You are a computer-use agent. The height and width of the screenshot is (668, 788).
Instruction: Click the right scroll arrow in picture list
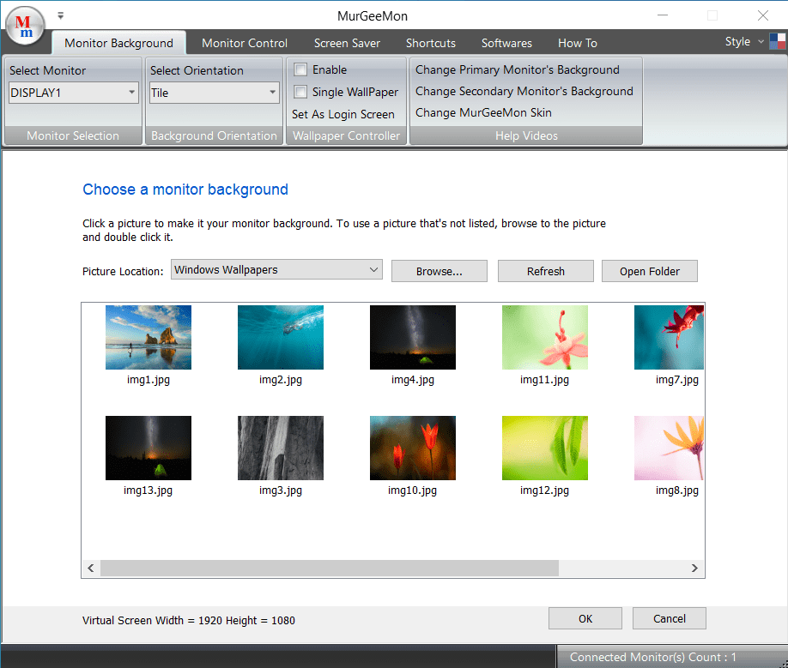pos(694,569)
